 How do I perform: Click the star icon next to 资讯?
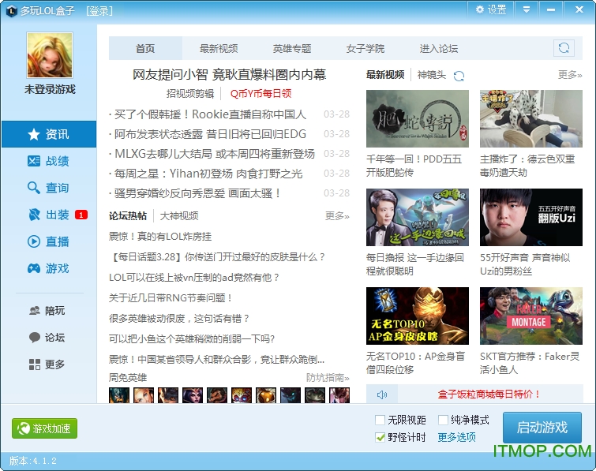click(x=33, y=135)
